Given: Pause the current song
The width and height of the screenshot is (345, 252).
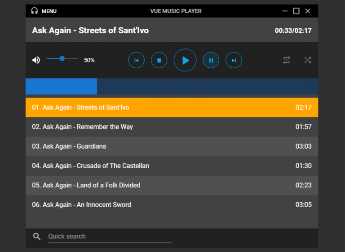Looking at the screenshot, I should tap(211, 60).
